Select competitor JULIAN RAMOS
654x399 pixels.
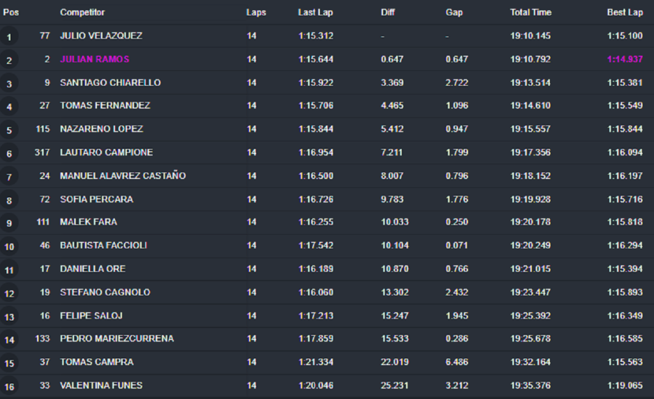[x=95, y=59]
